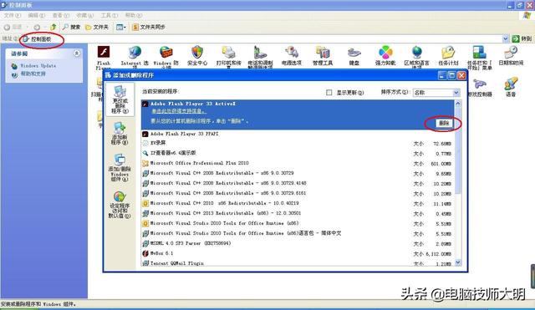Open Taskbar and Start Menu icon
This screenshot has width=535, height=310.
pyautogui.click(x=479, y=58)
